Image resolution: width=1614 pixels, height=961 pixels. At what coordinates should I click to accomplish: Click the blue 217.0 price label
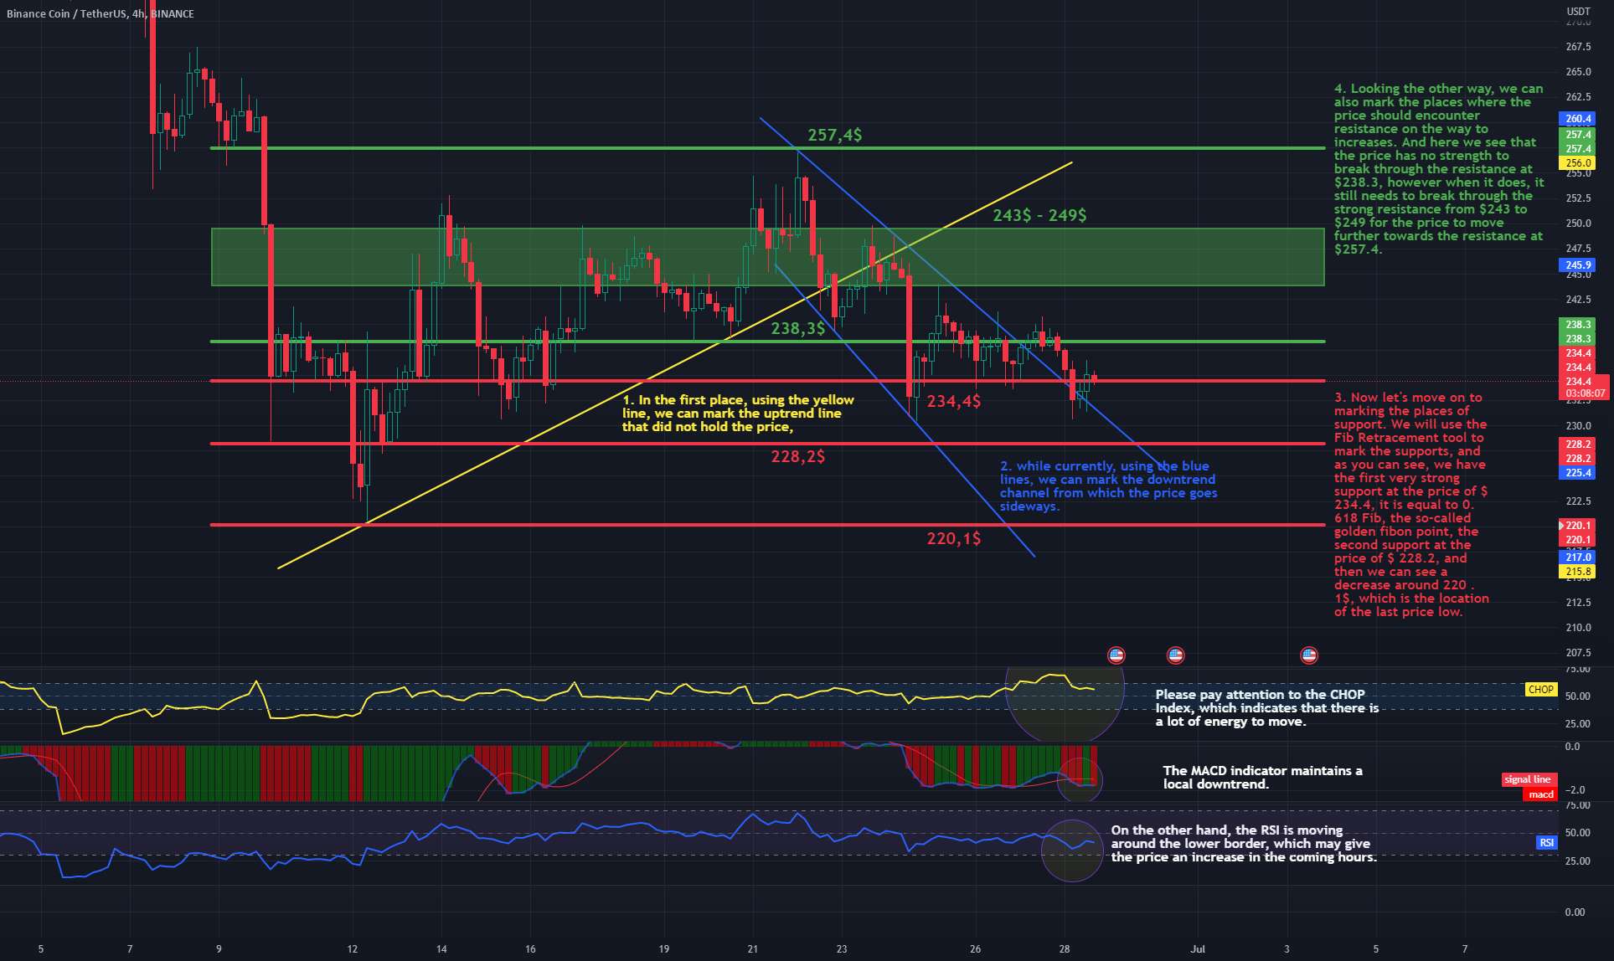tap(1578, 558)
